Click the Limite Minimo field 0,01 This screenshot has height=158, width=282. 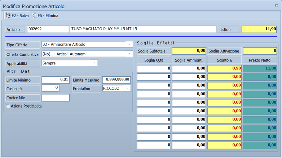56,80
